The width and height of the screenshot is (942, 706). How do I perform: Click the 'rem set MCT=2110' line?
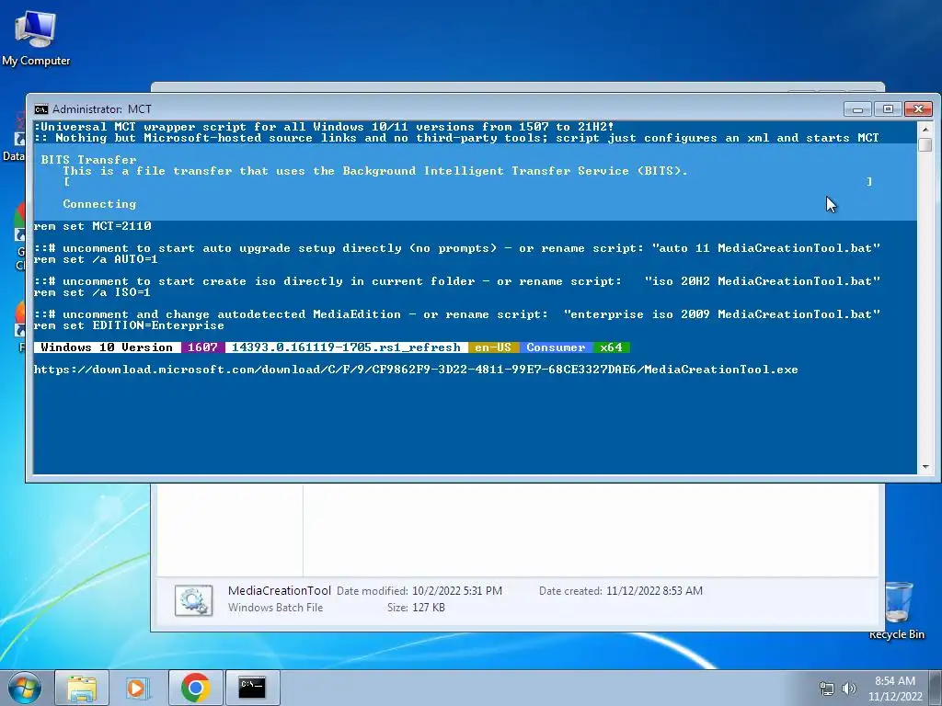click(93, 226)
